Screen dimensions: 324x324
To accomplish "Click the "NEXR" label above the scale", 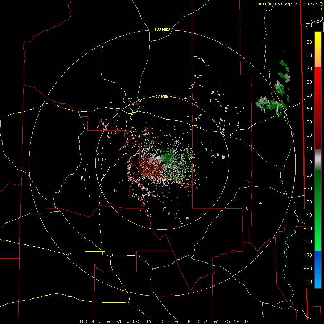I will click(316, 22).
